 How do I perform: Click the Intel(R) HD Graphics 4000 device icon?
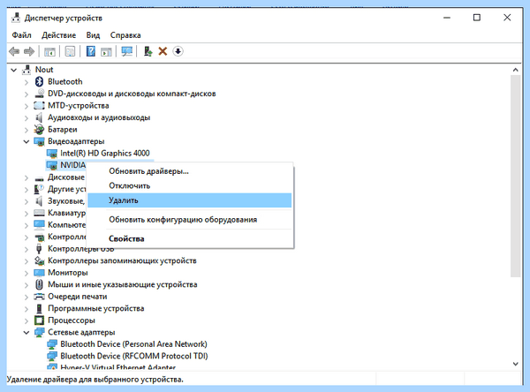click(x=52, y=154)
